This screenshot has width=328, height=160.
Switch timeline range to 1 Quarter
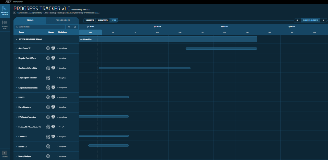(90, 20)
